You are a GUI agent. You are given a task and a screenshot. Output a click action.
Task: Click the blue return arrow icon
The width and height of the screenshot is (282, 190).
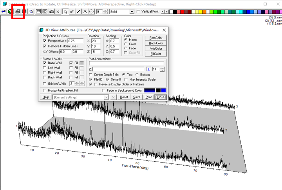(x=4, y=11)
